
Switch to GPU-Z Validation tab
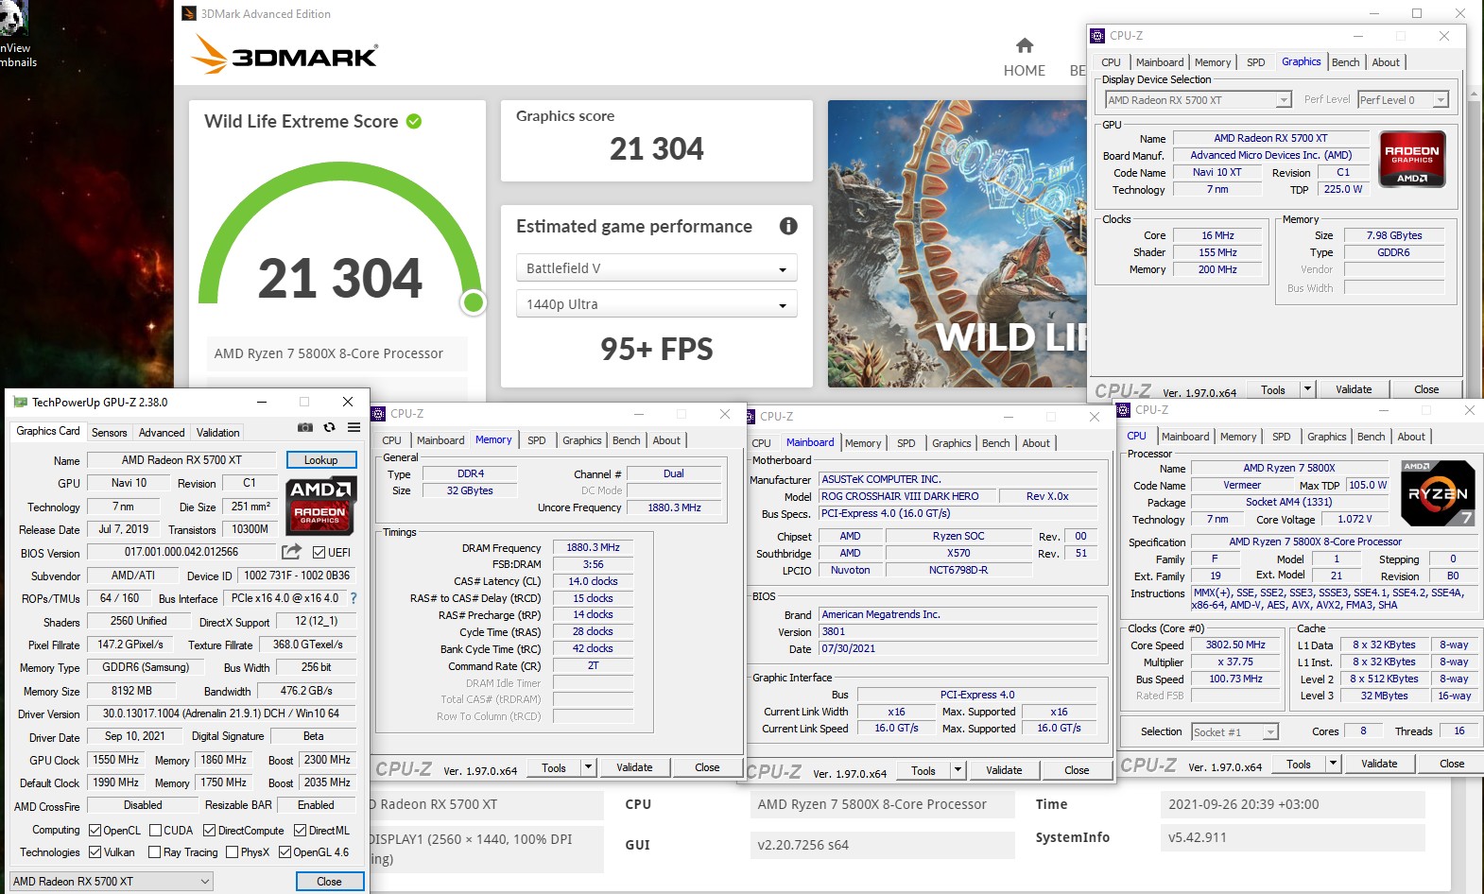pos(218,433)
